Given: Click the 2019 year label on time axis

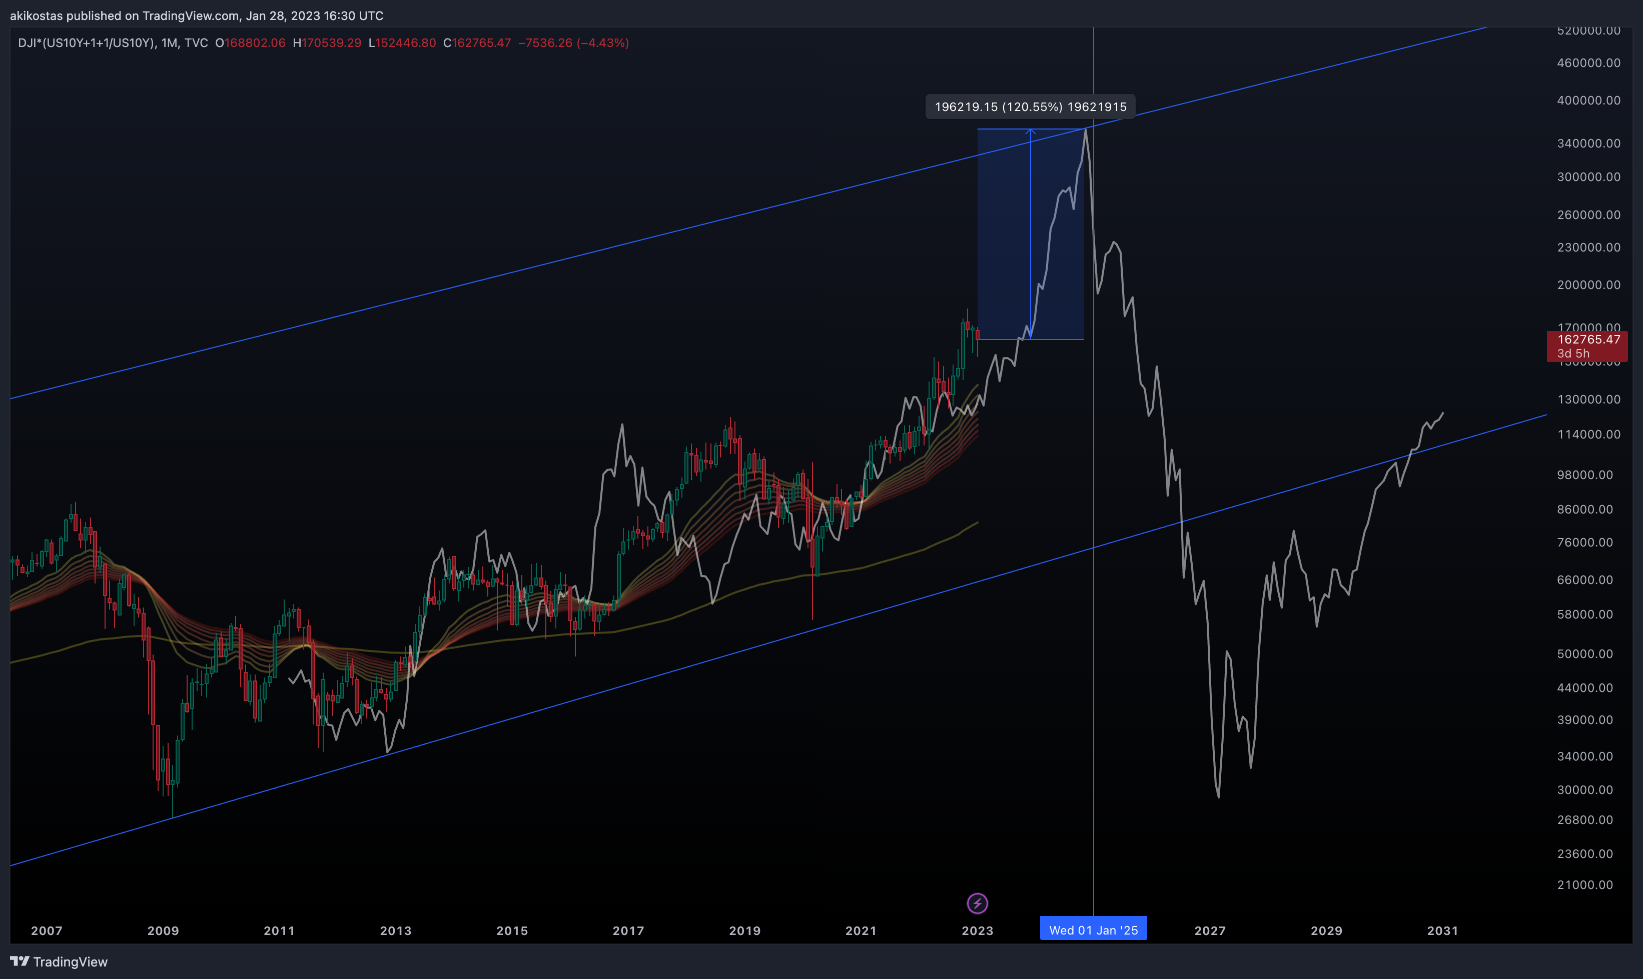Looking at the screenshot, I should coord(744,931).
